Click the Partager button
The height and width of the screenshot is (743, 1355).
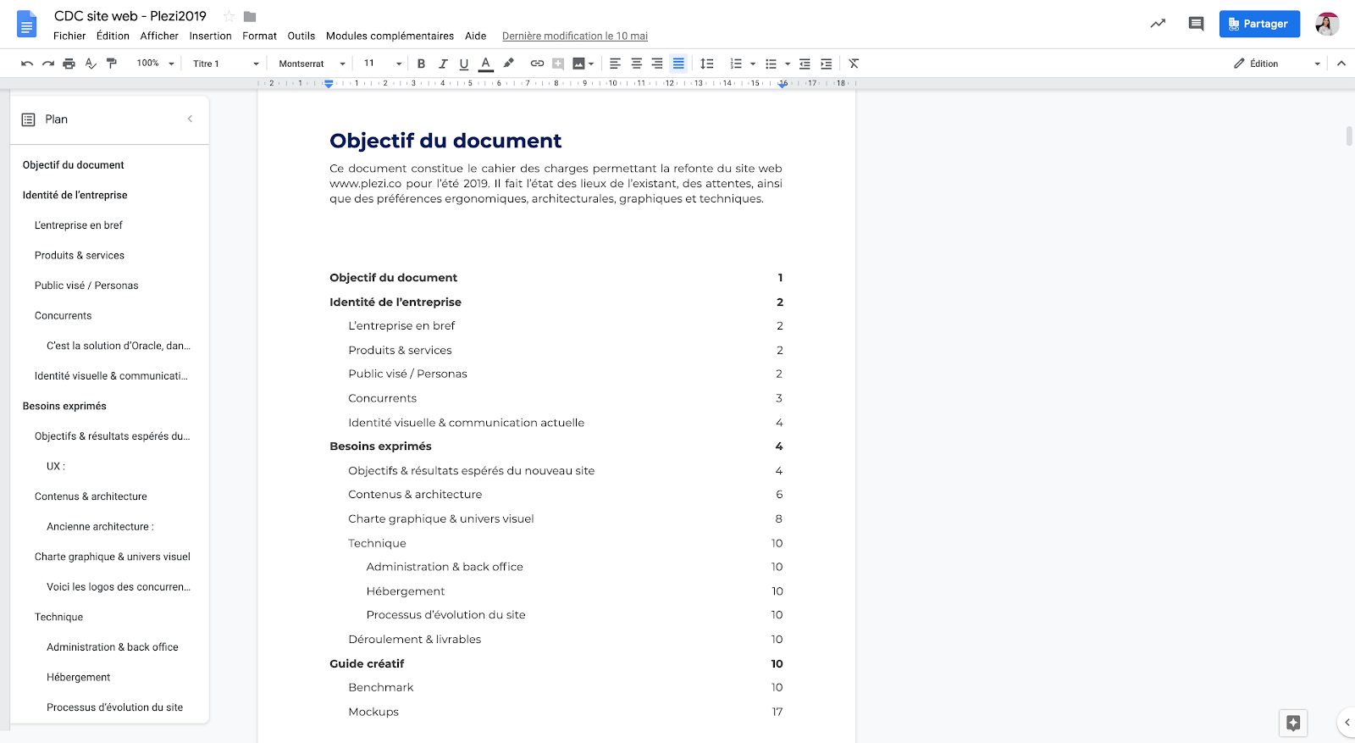coord(1259,24)
